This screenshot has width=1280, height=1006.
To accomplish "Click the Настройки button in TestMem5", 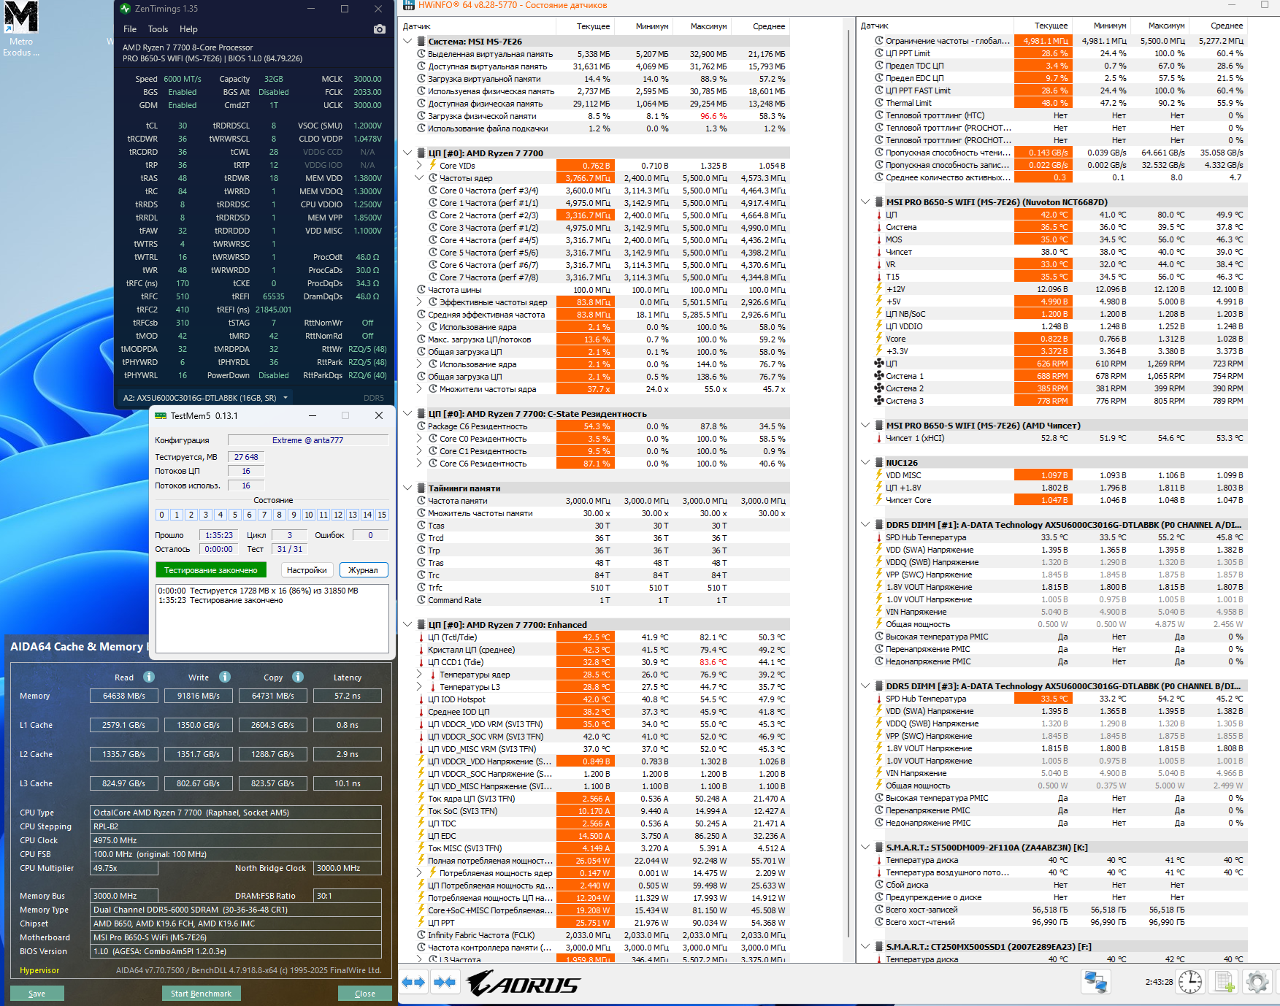I will (307, 570).
